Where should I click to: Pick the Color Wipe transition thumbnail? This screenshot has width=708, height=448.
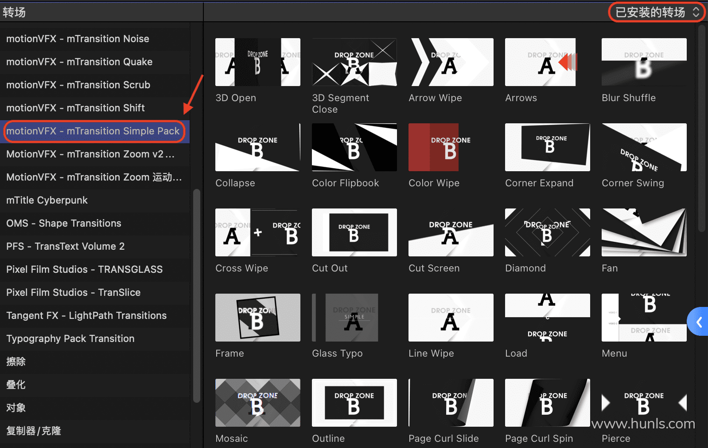coord(451,147)
